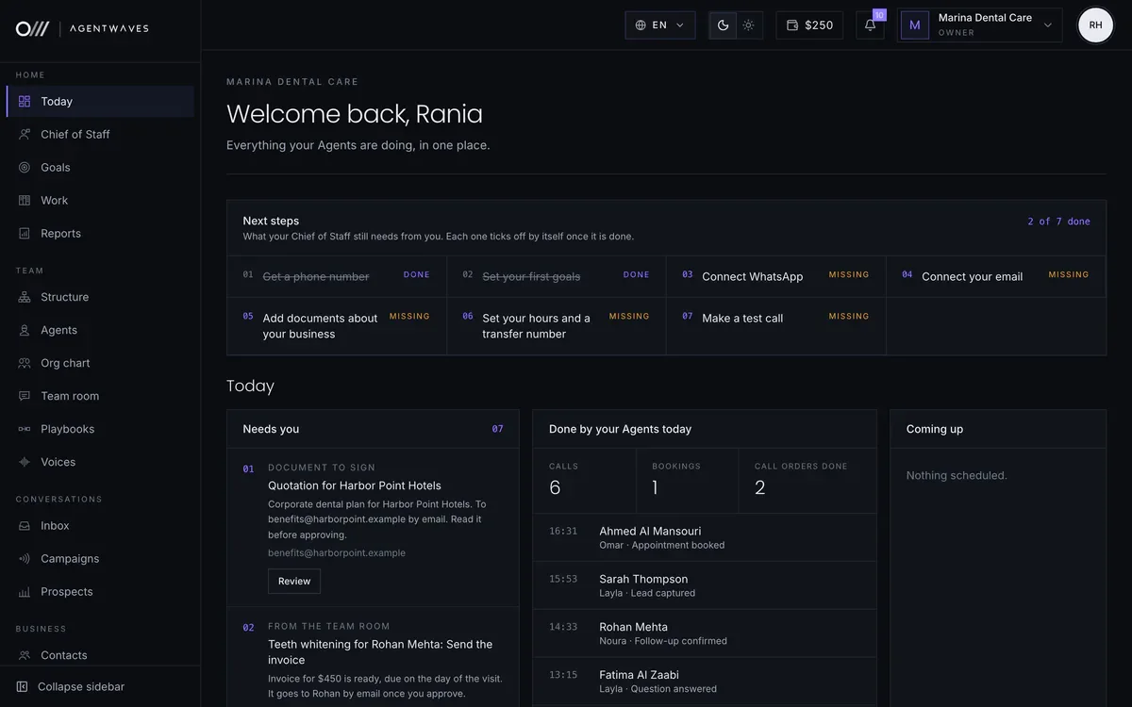Screen dimensions: 1132x707
Task: Click Collapse sidebar label
Action: point(81,687)
